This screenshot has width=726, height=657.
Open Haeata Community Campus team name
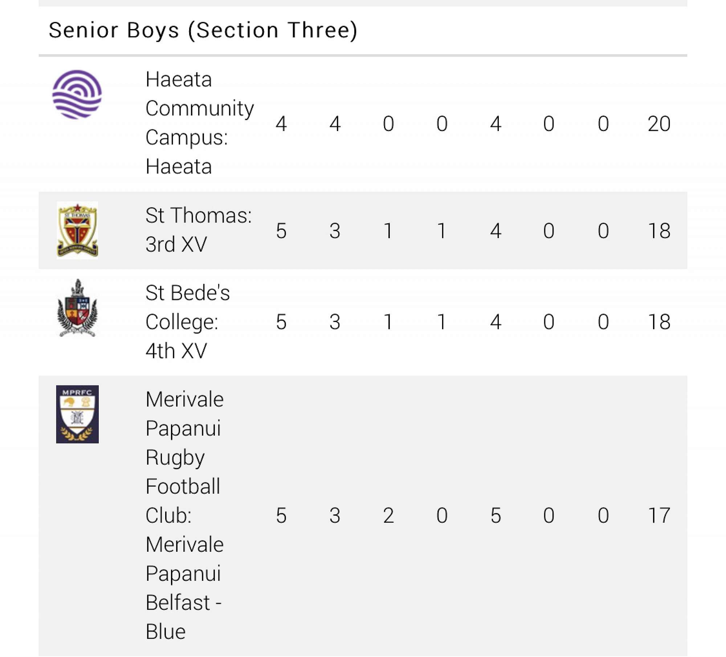point(199,123)
